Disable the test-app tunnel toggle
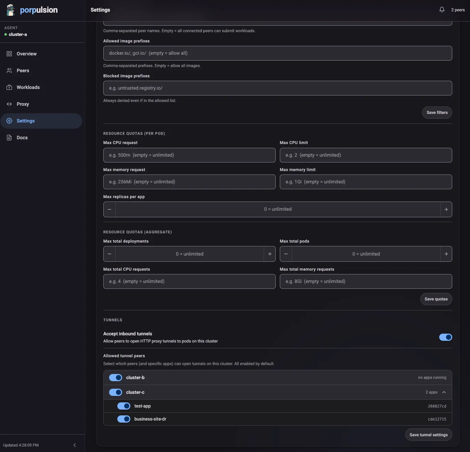The width and height of the screenshot is (470, 452). (x=124, y=406)
